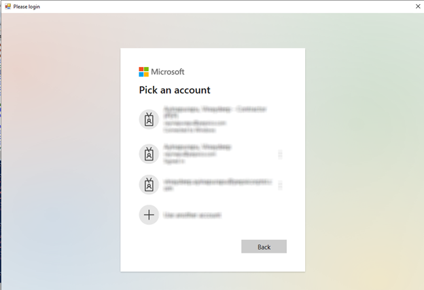Open the three-dot menu for the middle account
Viewport: 424px width, 290px height.
point(280,154)
